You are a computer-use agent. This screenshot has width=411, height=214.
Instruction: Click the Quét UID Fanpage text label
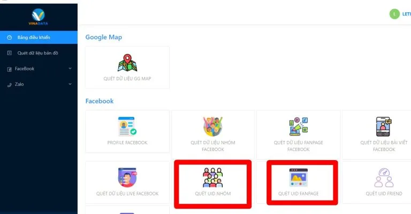[x=298, y=194]
